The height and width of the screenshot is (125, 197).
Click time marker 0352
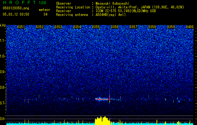pyautogui.click(x=40, y=27)
